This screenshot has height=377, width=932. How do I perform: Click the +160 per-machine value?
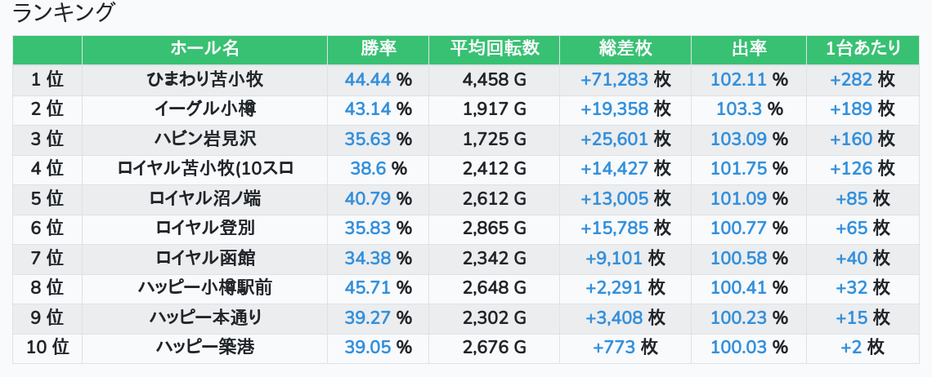pos(851,139)
